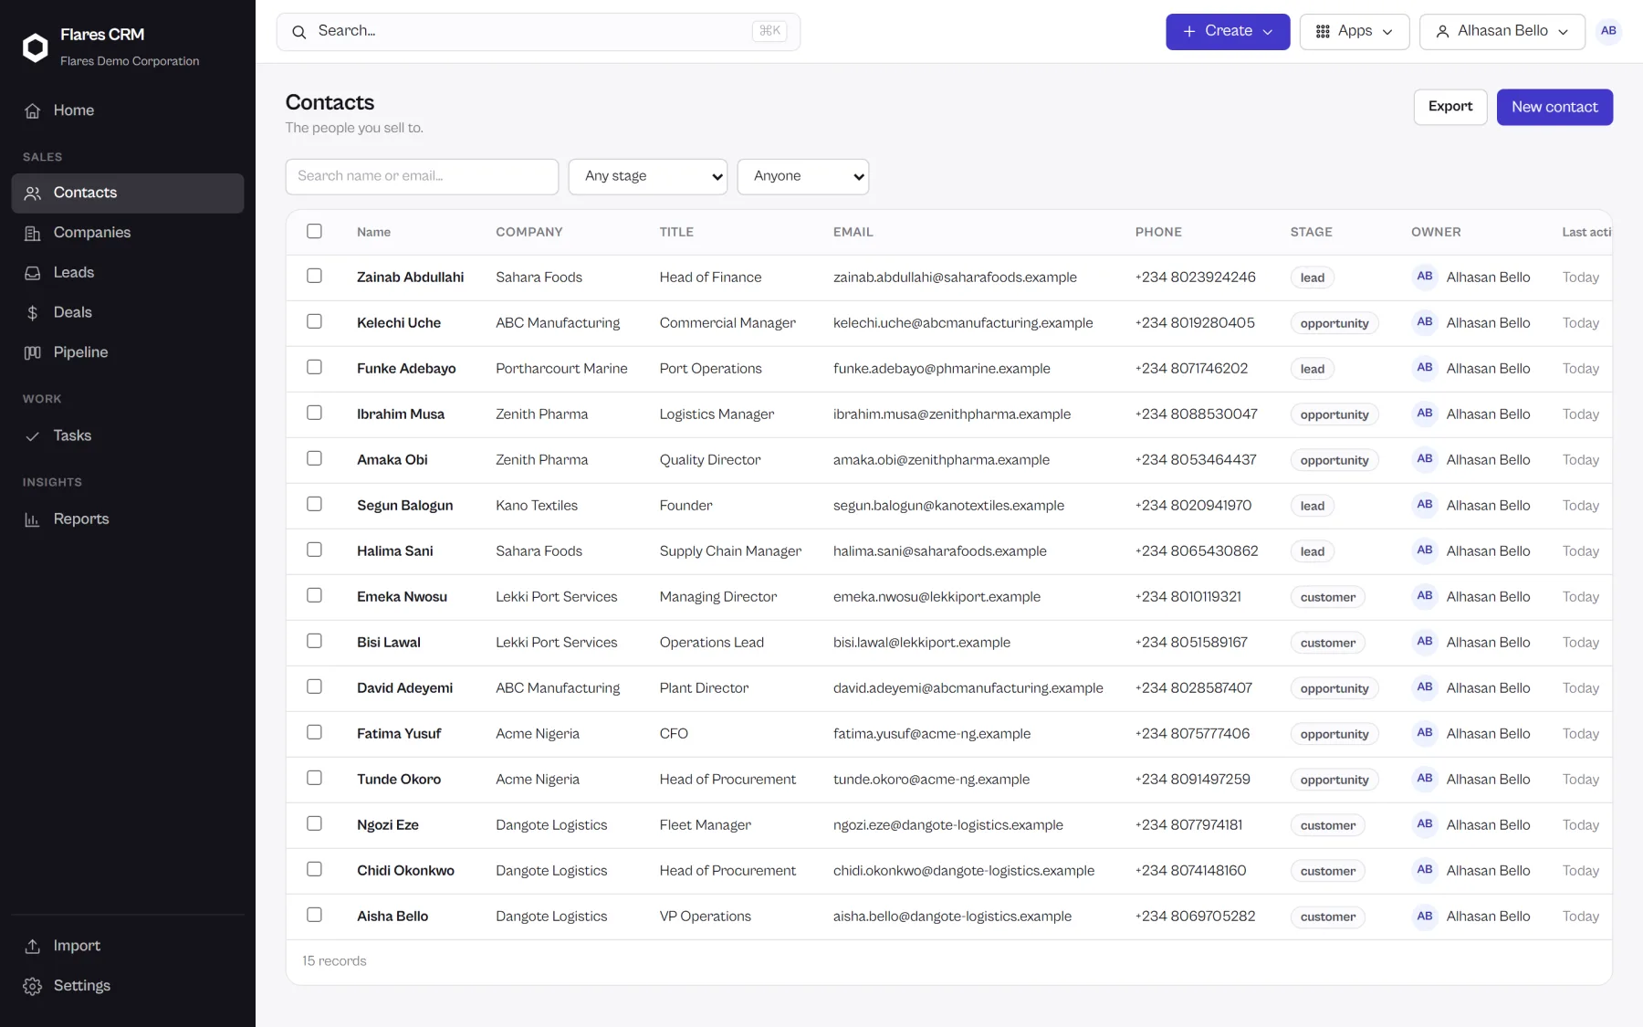Click the ⌘K shortcut badge in search

pos(769,31)
